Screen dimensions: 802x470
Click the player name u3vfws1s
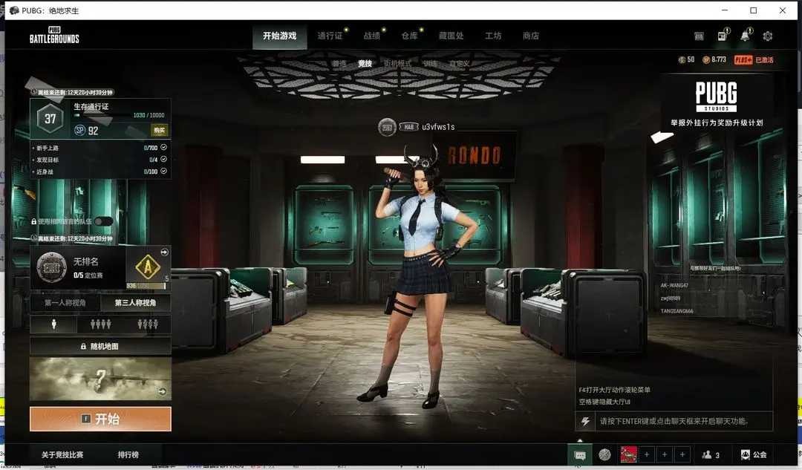pyautogui.click(x=438, y=127)
